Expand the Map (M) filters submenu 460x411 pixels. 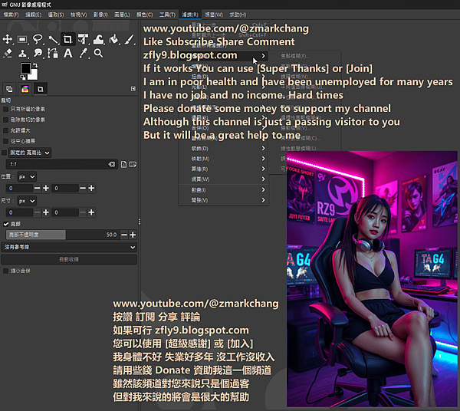[224, 159]
